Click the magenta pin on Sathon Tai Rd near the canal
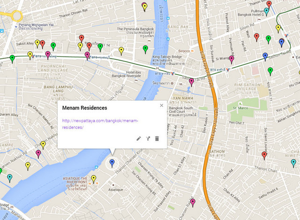This screenshot has height=220, width=300. click(191, 82)
